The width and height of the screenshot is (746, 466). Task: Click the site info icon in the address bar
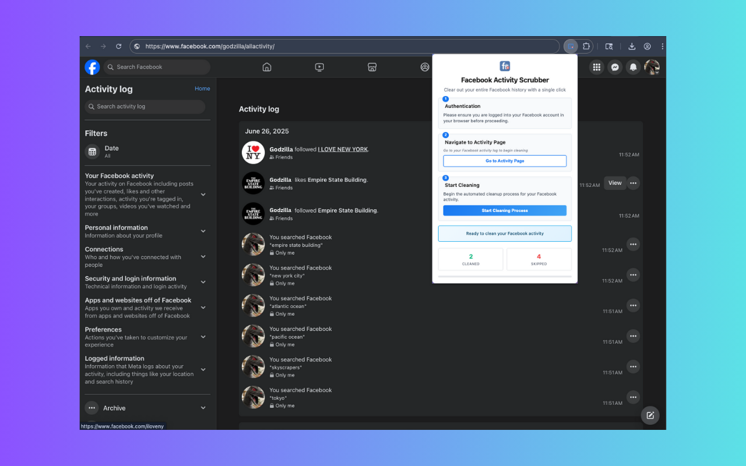tap(136, 46)
